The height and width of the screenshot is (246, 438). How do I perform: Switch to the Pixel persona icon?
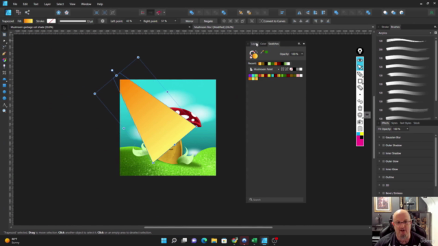pos(18,12)
